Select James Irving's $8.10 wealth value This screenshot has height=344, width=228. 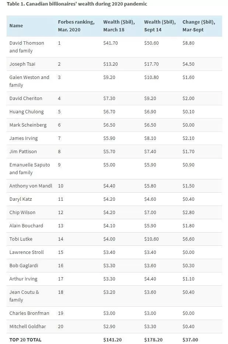pyautogui.click(x=150, y=138)
